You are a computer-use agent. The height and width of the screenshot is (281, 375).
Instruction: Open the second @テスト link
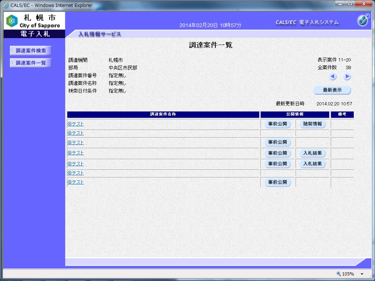75,133
